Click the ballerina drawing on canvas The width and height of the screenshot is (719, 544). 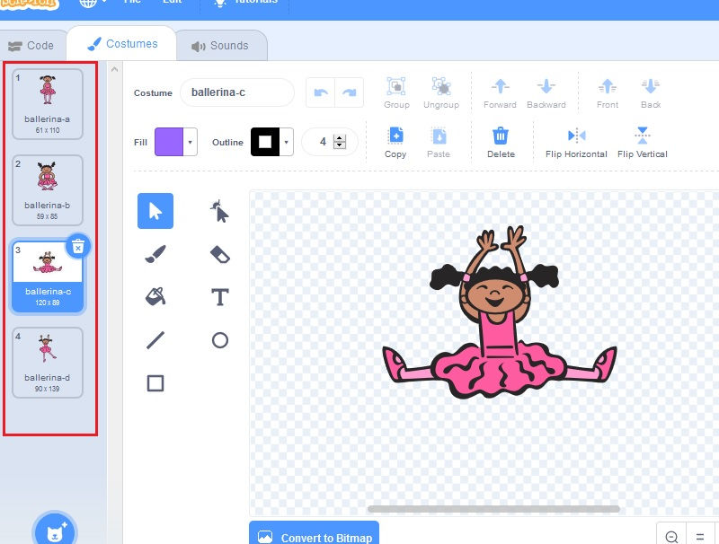tap(500, 312)
